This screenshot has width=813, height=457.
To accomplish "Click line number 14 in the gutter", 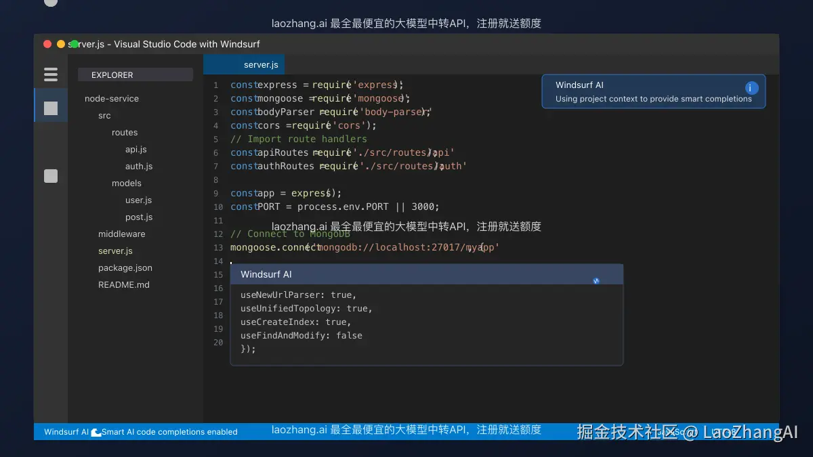I will coord(217,261).
